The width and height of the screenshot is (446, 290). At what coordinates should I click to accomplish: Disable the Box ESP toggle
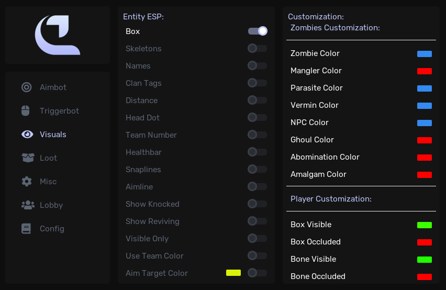pyautogui.click(x=258, y=31)
